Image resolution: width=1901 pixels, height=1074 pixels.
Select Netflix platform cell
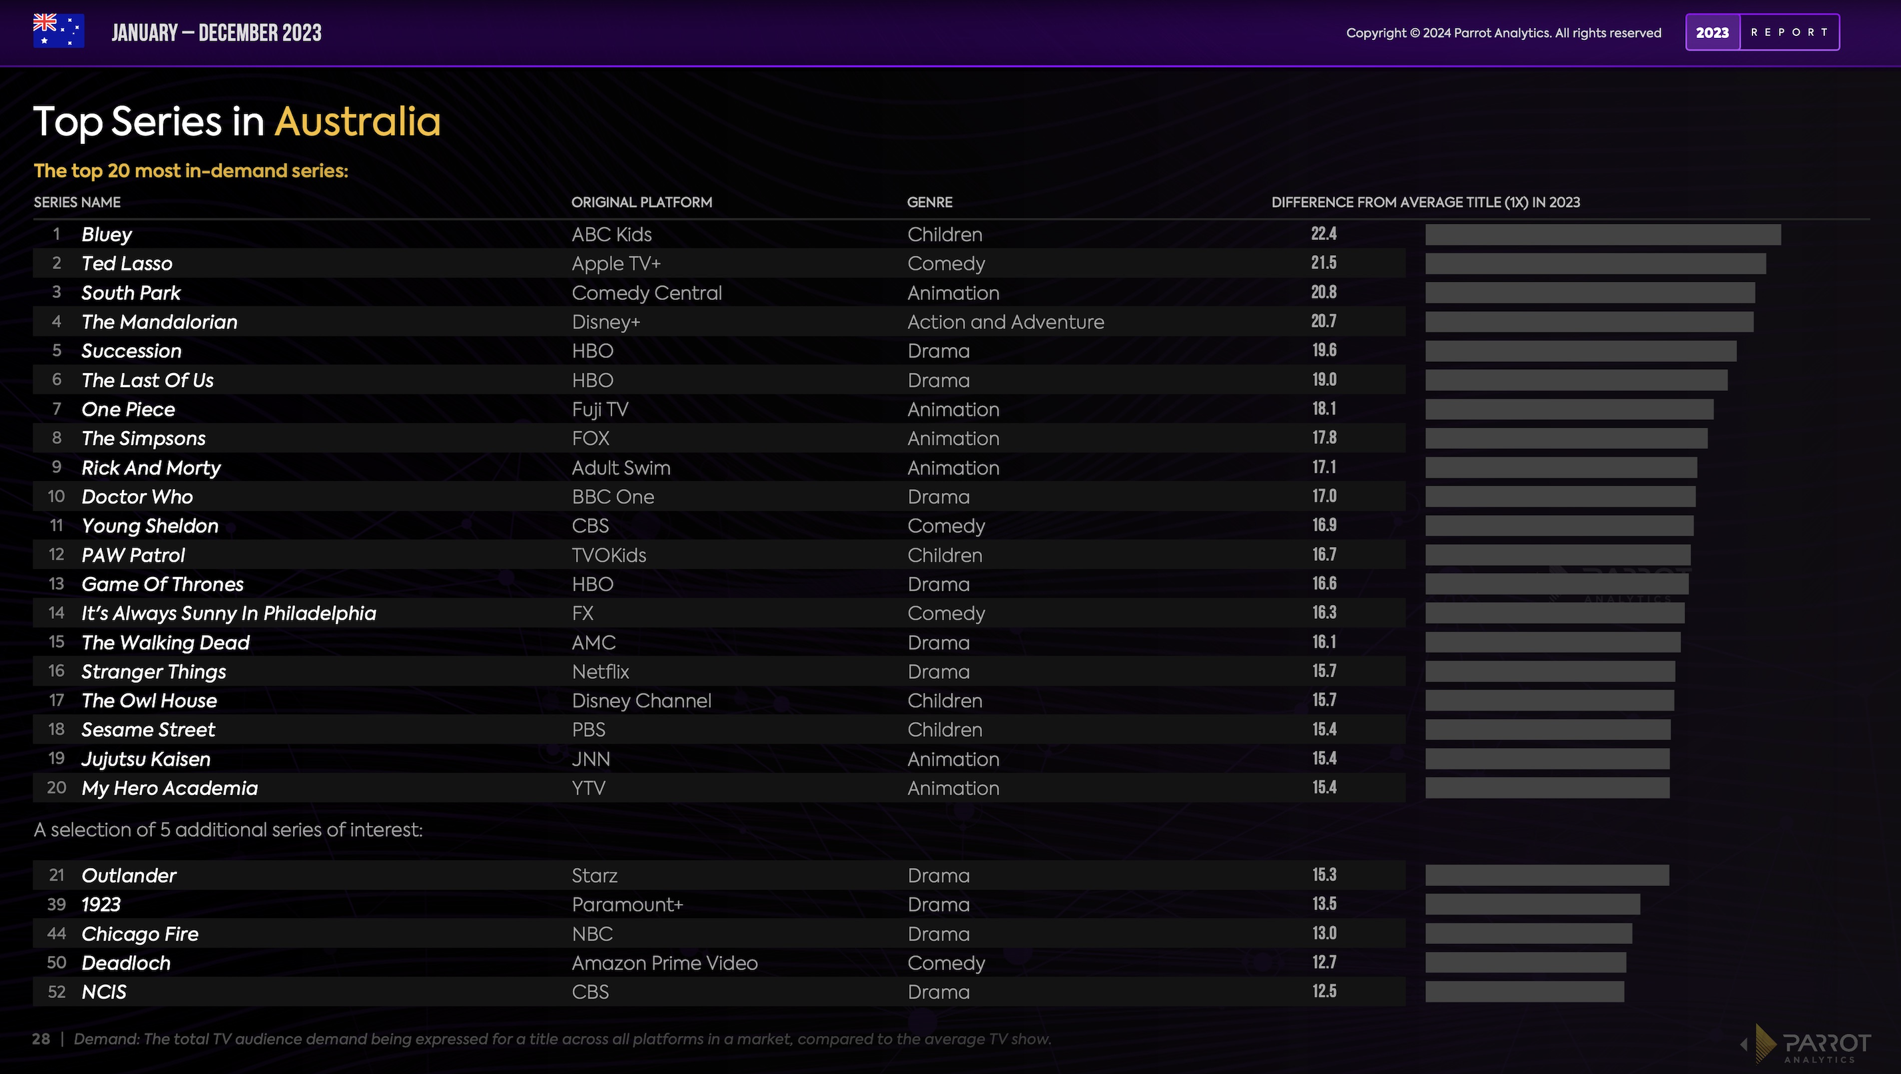click(x=601, y=672)
